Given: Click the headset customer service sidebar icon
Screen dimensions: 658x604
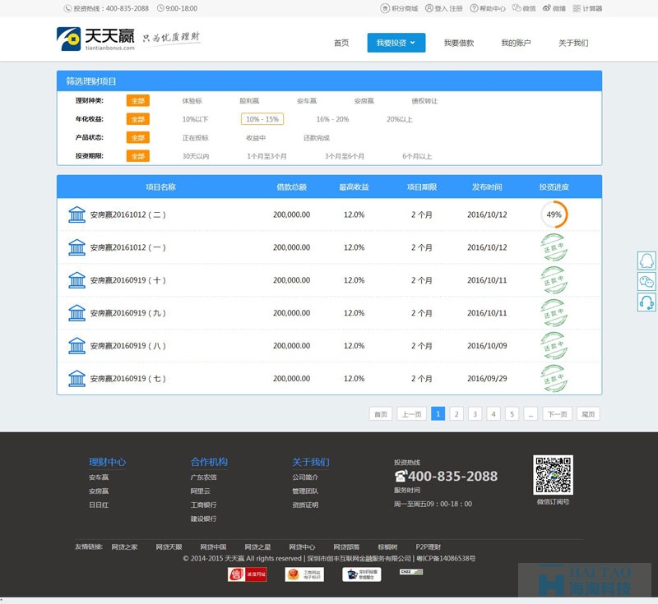Looking at the screenshot, I should 647,302.
